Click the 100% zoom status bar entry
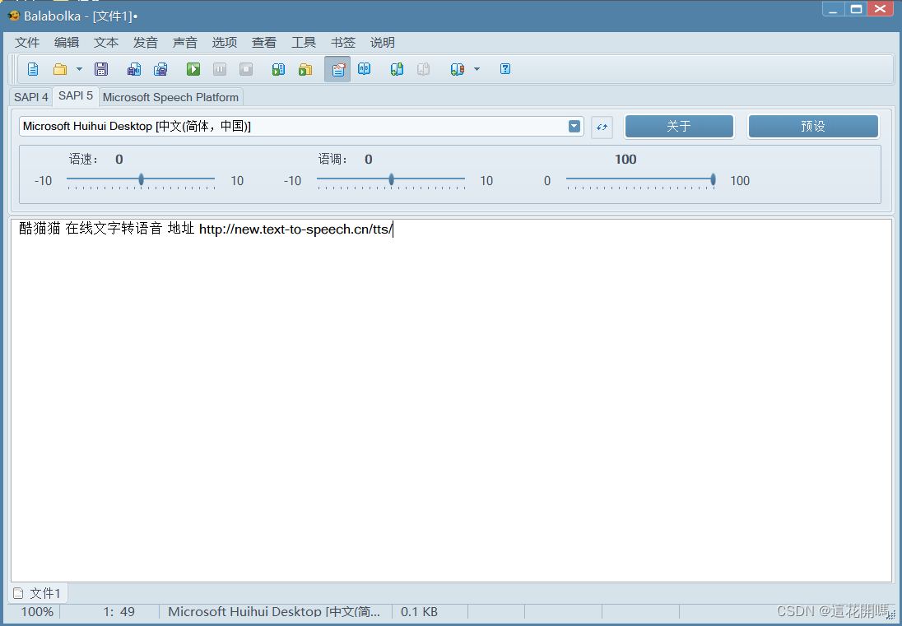The image size is (902, 626). click(x=37, y=612)
